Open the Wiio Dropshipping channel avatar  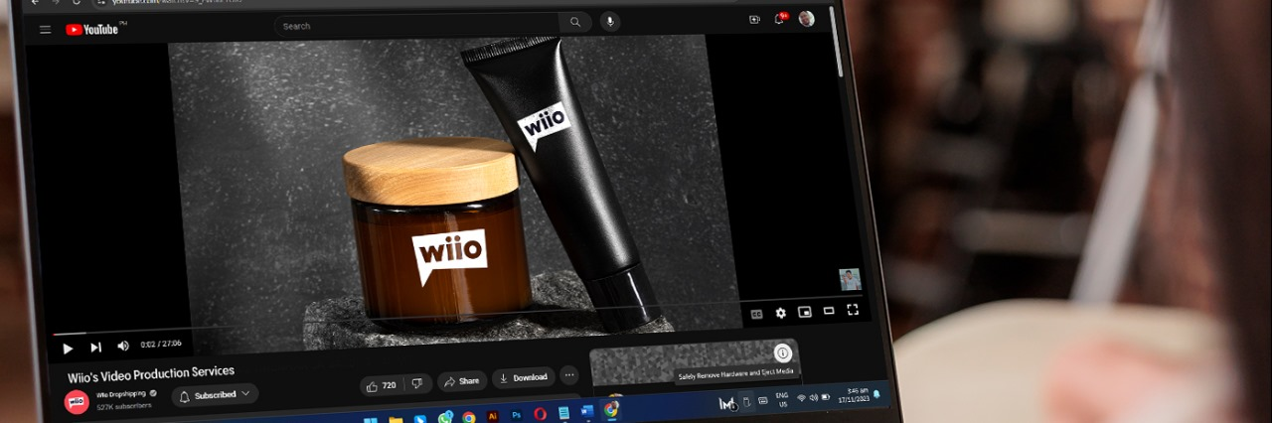point(77,401)
